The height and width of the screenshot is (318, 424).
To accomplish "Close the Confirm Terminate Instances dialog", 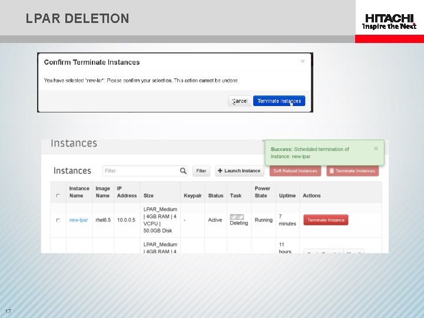I will click(303, 61).
